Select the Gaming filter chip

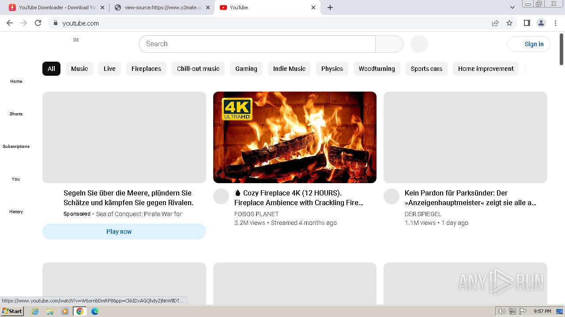[x=246, y=69]
